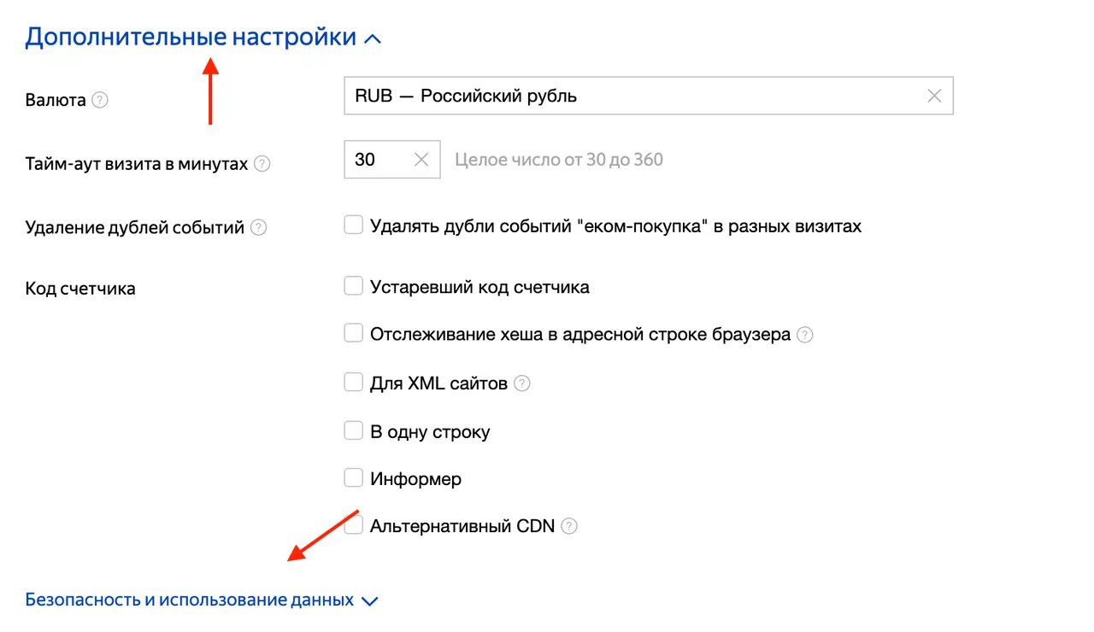1094x632 pixels.
Task: Open the Валюта help tooltip
Action: 99,100
